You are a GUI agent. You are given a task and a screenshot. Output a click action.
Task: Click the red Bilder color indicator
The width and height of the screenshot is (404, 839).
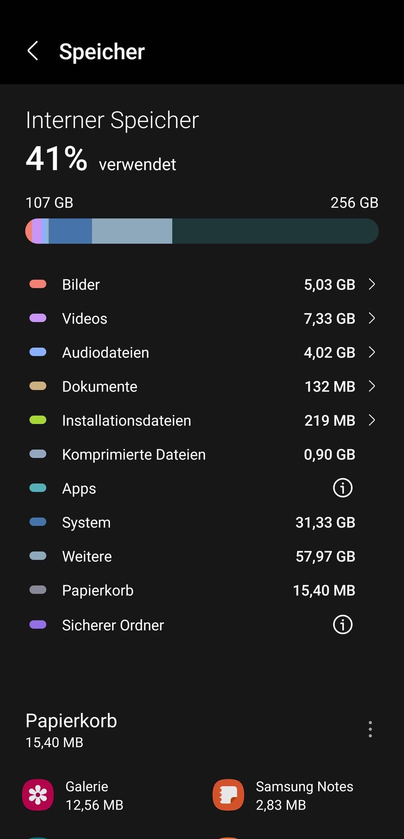point(38,284)
